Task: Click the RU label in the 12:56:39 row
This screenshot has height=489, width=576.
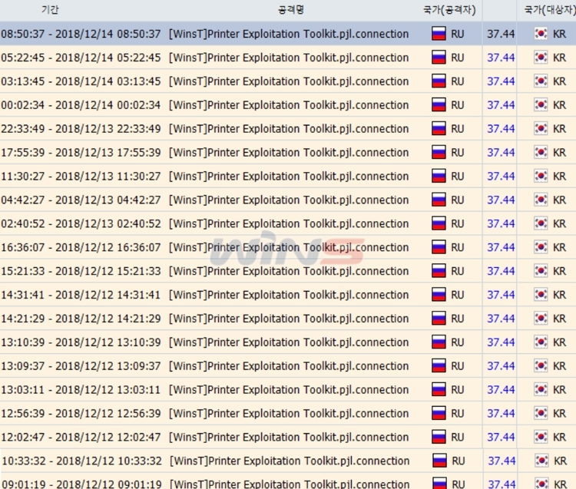Action: coord(458,413)
